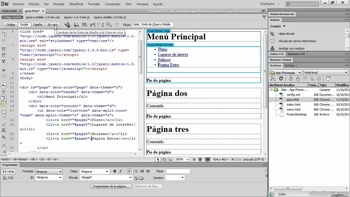Click the Código fuente button
Viewport: 350px width, 197px height.
click(x=12, y=17)
